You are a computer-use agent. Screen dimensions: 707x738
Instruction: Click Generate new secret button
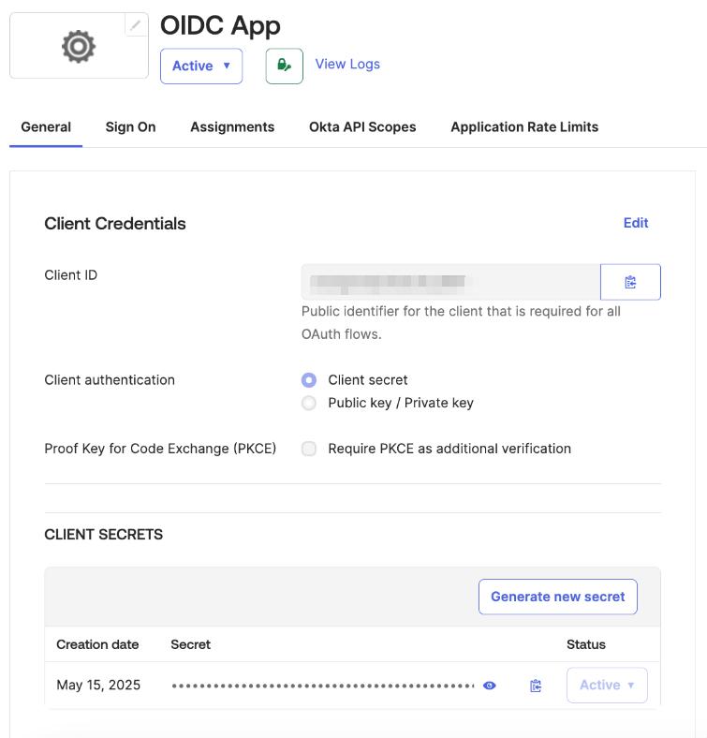coord(557,597)
